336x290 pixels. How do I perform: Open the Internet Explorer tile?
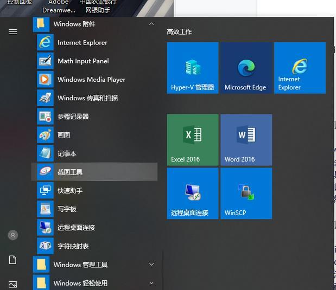(300, 68)
